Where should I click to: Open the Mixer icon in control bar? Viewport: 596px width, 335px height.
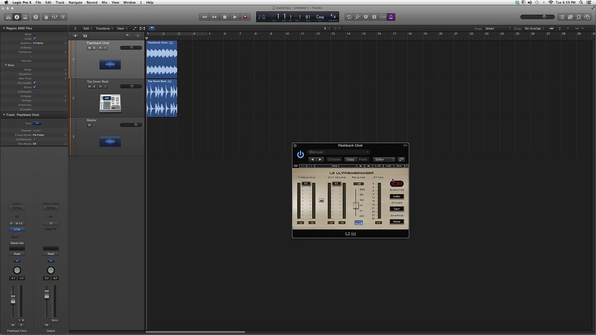54,17
